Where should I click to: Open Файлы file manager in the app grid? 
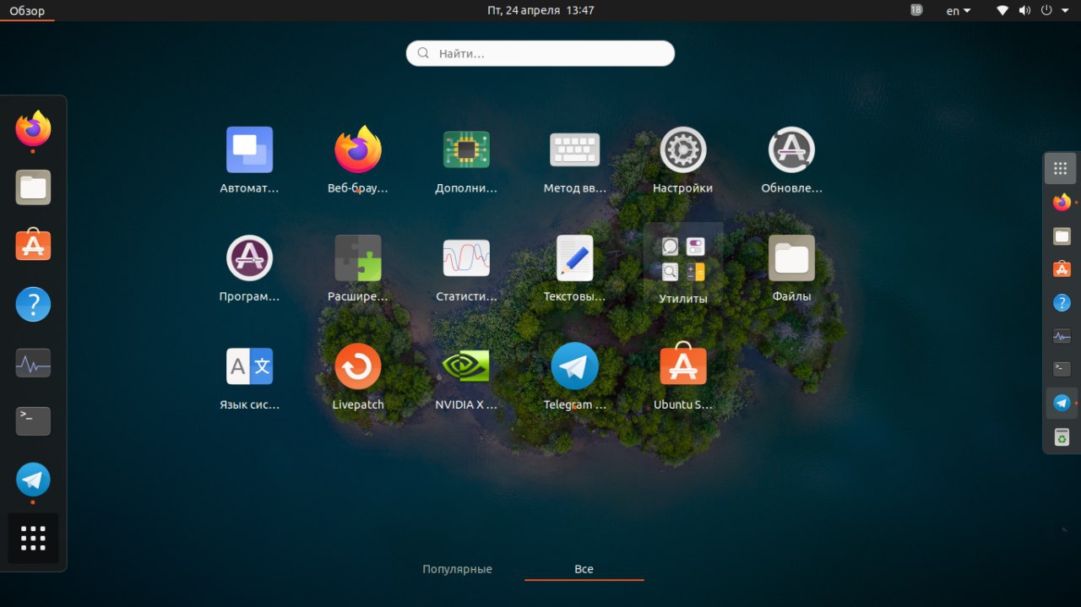point(791,268)
